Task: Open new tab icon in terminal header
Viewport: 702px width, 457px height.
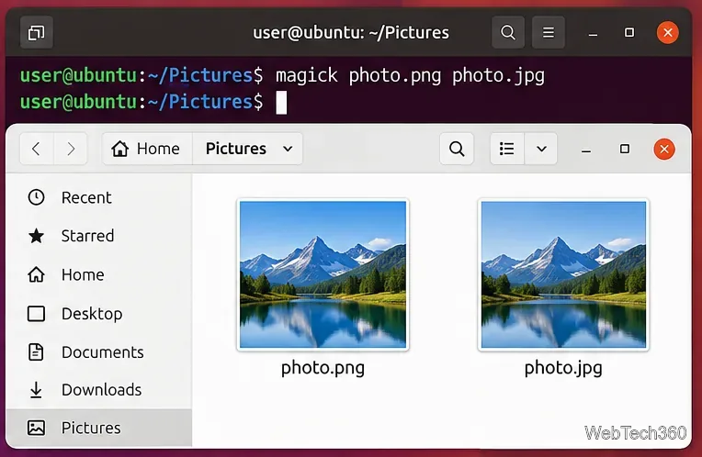Action: [x=36, y=33]
